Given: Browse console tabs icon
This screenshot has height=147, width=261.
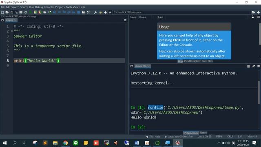Looking at the screenshot, I should click(131, 66).
